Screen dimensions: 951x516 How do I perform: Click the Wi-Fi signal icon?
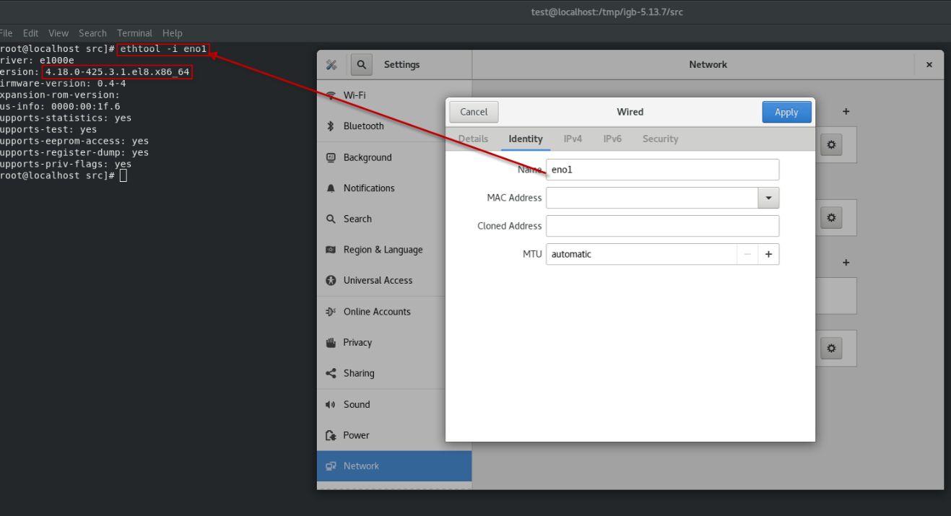pos(331,95)
